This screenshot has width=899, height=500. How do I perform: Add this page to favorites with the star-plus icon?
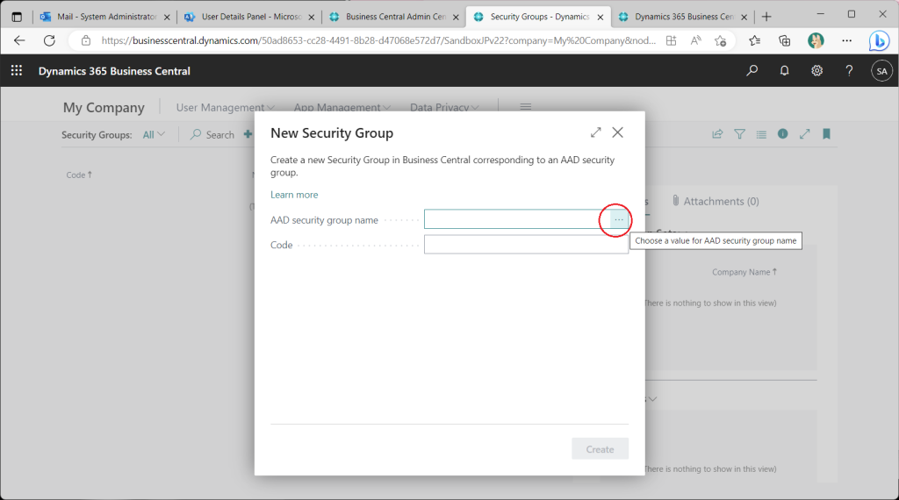pyautogui.click(x=720, y=40)
